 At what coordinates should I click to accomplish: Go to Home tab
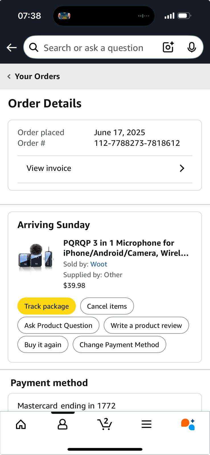point(21,424)
